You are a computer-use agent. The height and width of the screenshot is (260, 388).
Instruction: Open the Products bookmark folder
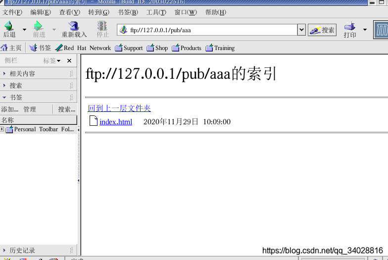pos(187,48)
